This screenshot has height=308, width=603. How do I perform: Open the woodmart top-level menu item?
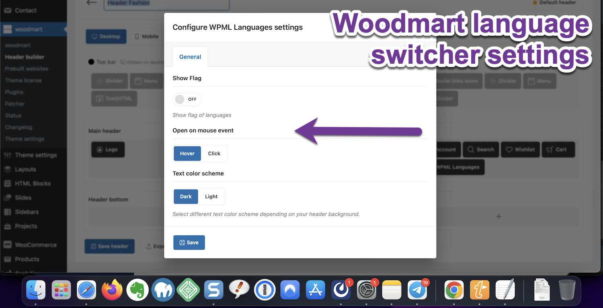[x=29, y=29]
